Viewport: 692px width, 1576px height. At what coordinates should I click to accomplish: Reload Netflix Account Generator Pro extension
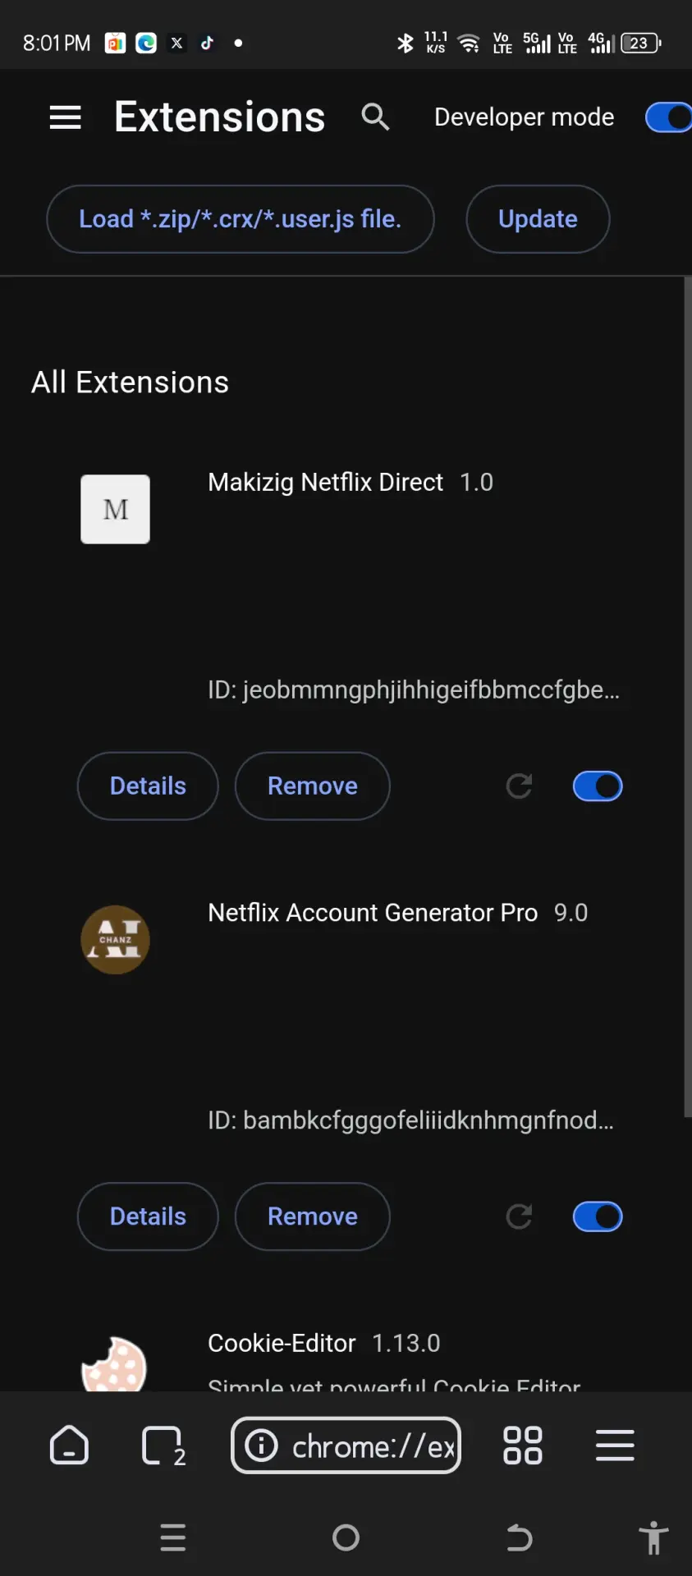coord(519,1216)
